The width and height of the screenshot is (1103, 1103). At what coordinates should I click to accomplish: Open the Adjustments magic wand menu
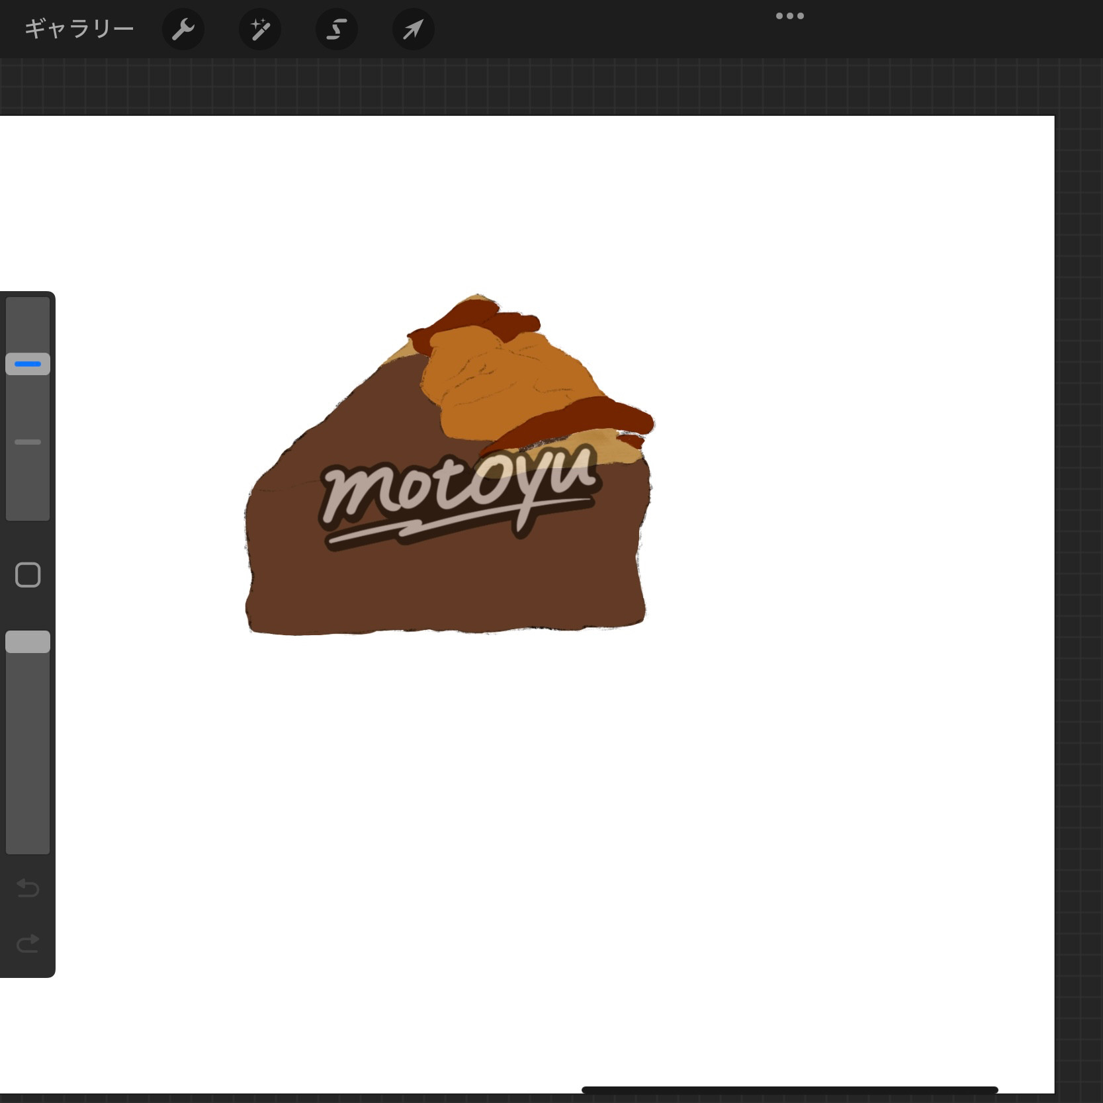click(260, 29)
